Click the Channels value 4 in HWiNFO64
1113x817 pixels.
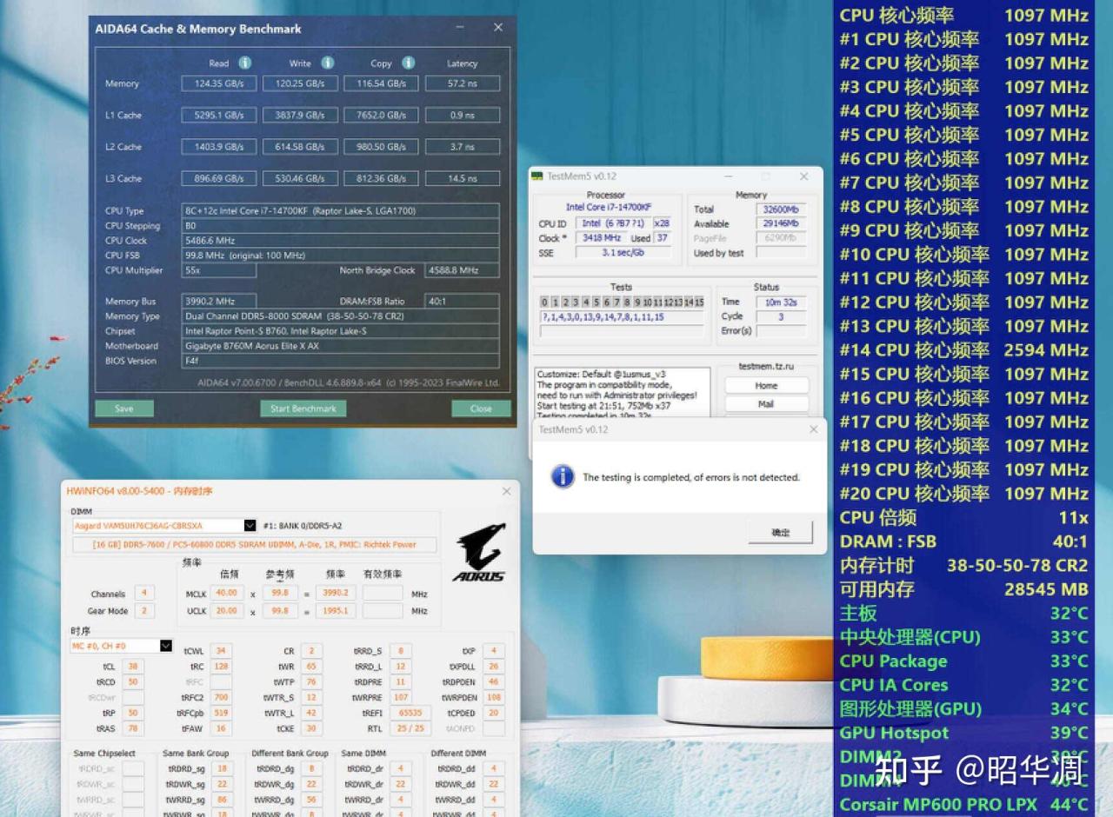(x=143, y=594)
